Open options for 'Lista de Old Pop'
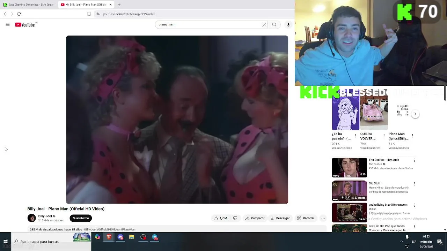The height and width of the screenshot is (251, 447). click(x=414, y=227)
